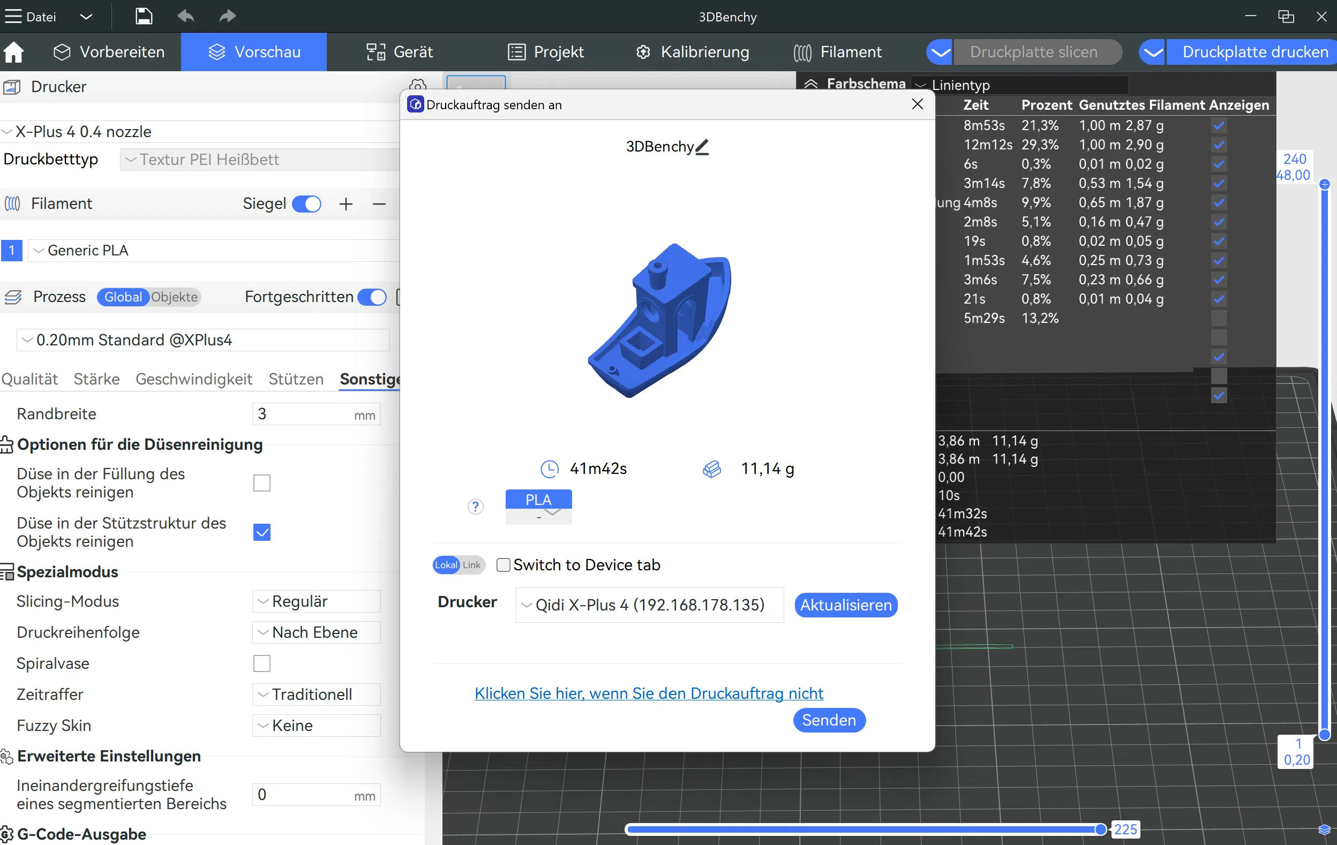Expand the X-Plus 4 0.4 nozzle printer dropdown

click(200, 132)
